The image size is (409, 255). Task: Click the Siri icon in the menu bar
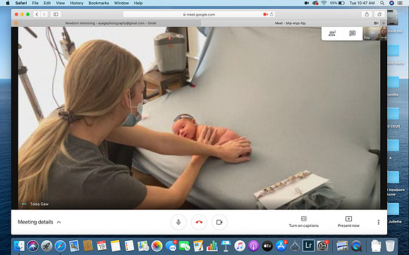[x=391, y=3]
